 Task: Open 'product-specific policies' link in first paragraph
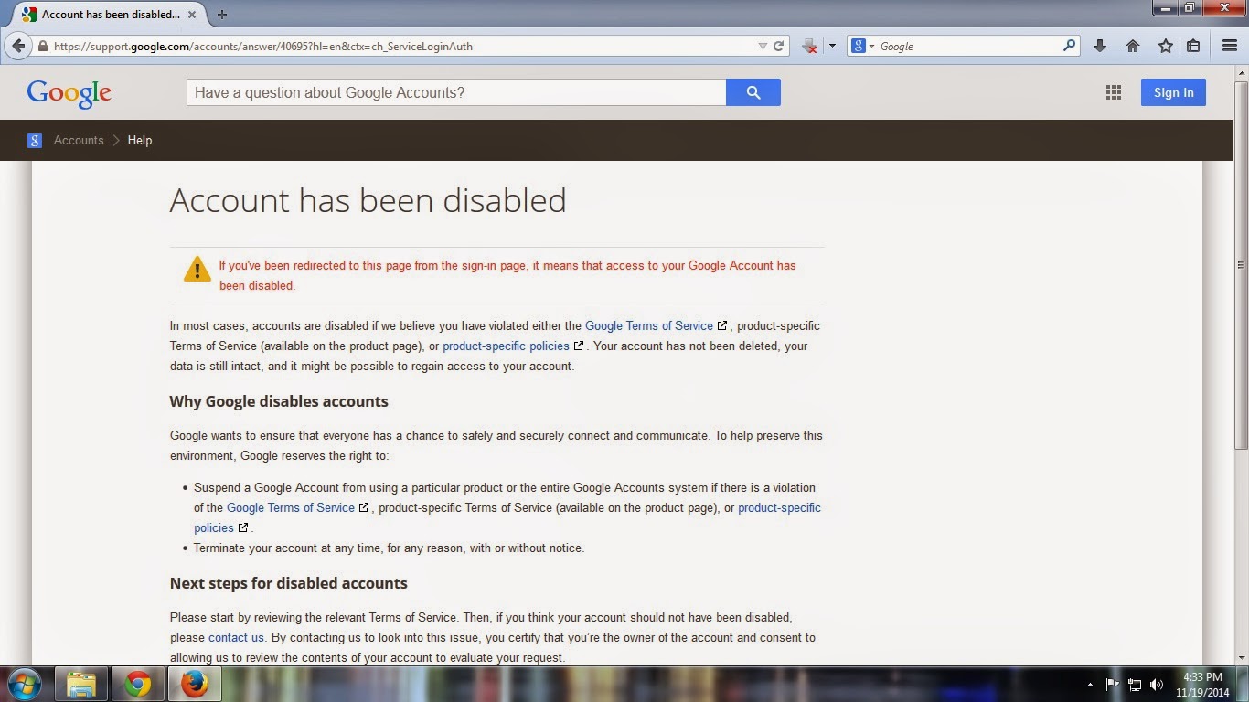pyautogui.click(x=506, y=346)
